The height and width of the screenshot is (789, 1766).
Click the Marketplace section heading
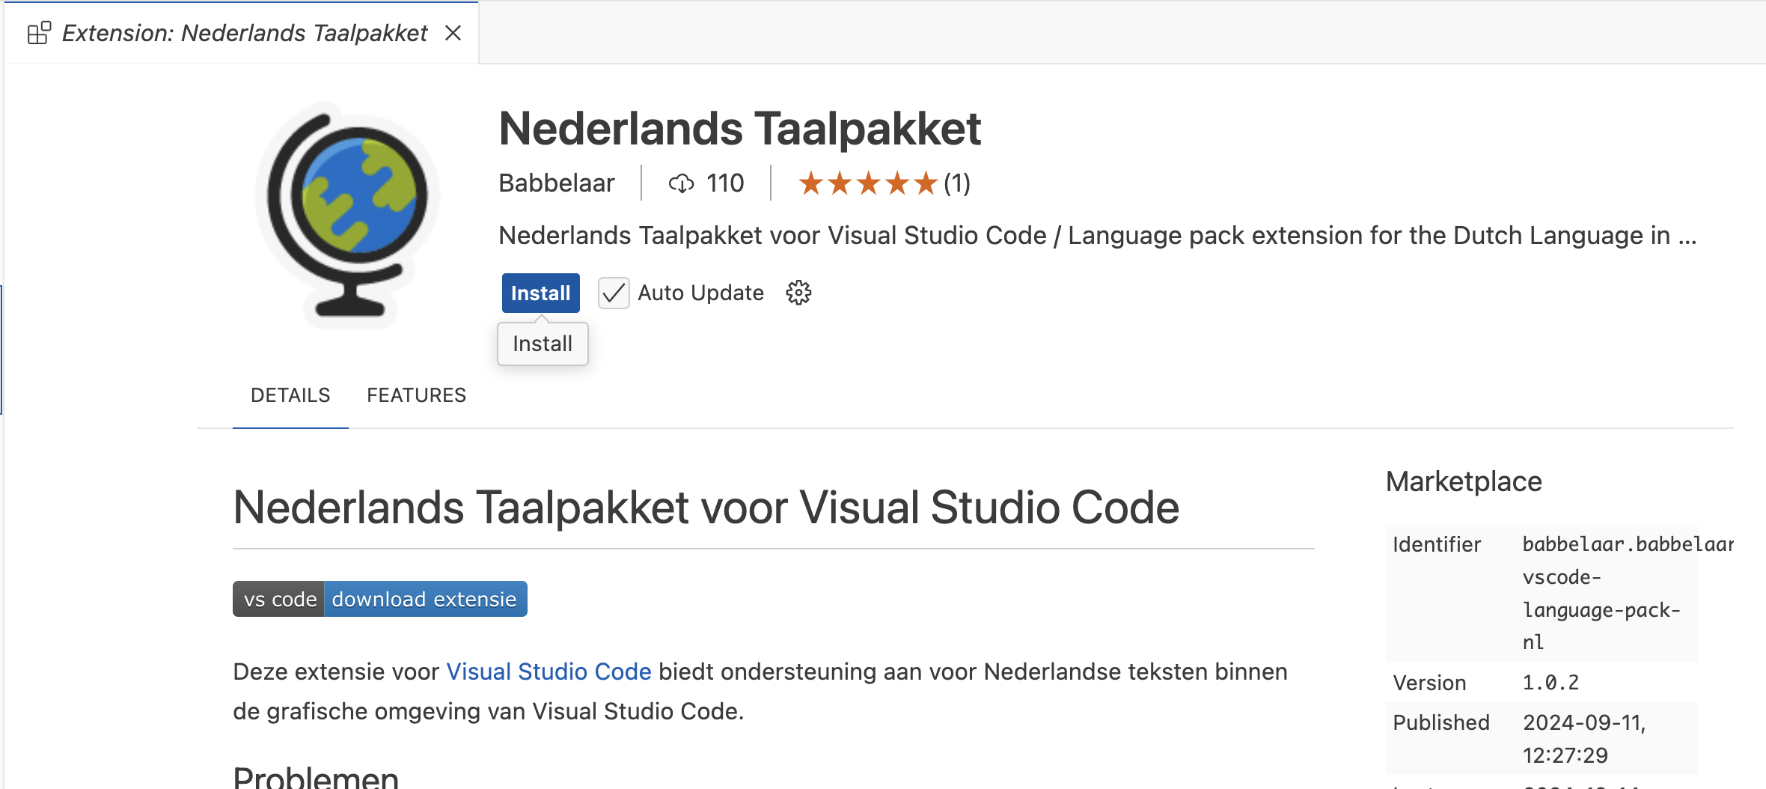(x=1464, y=481)
